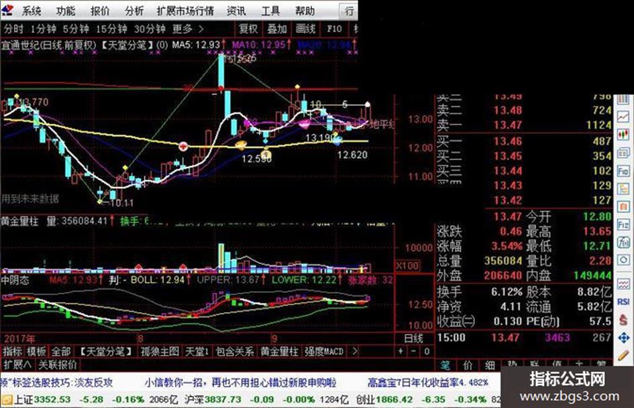Select the 孤狼主图 indicator tab
This screenshot has height=408, width=634.
(x=160, y=352)
